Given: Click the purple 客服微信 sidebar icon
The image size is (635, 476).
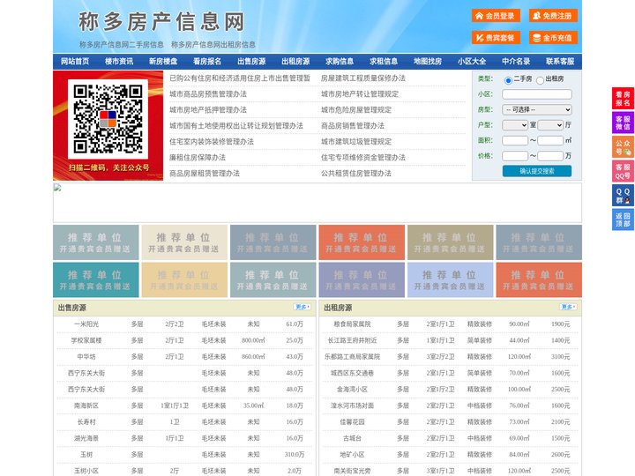Looking at the screenshot, I should point(623,123).
